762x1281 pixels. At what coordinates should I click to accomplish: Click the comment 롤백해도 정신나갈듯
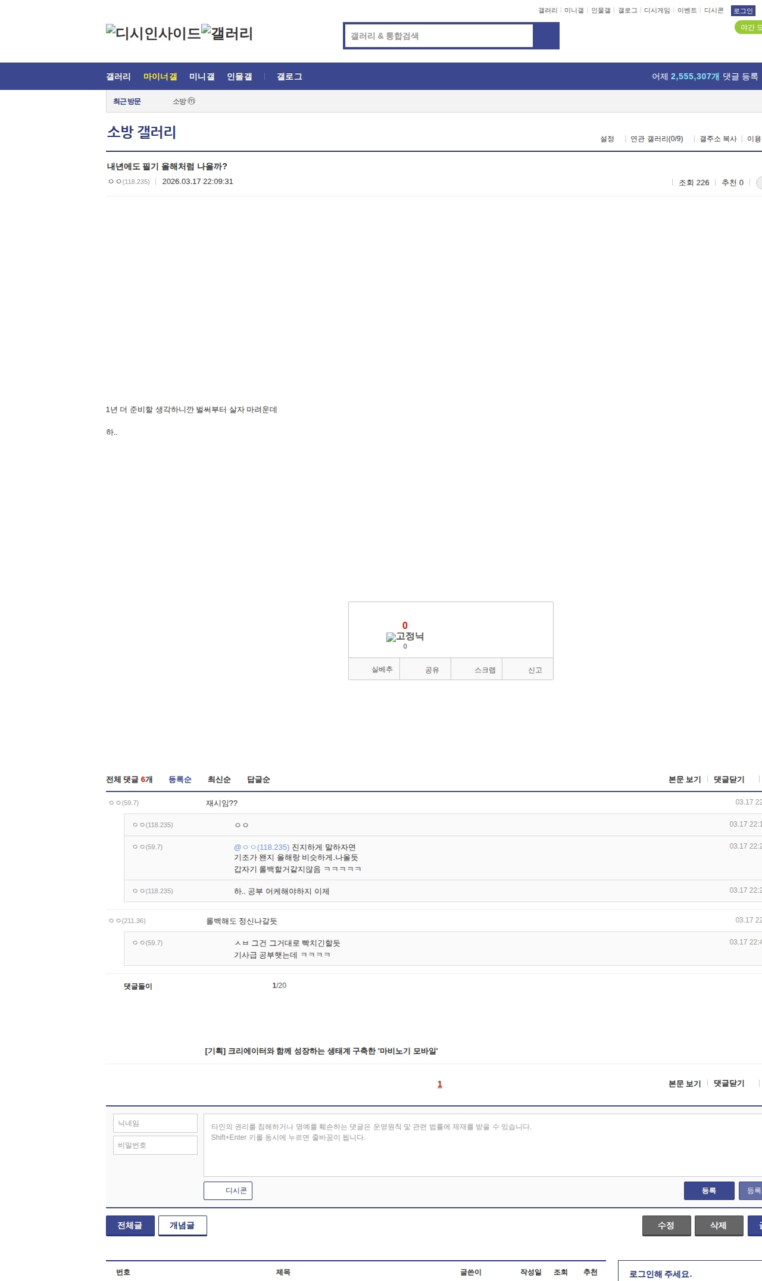point(242,921)
